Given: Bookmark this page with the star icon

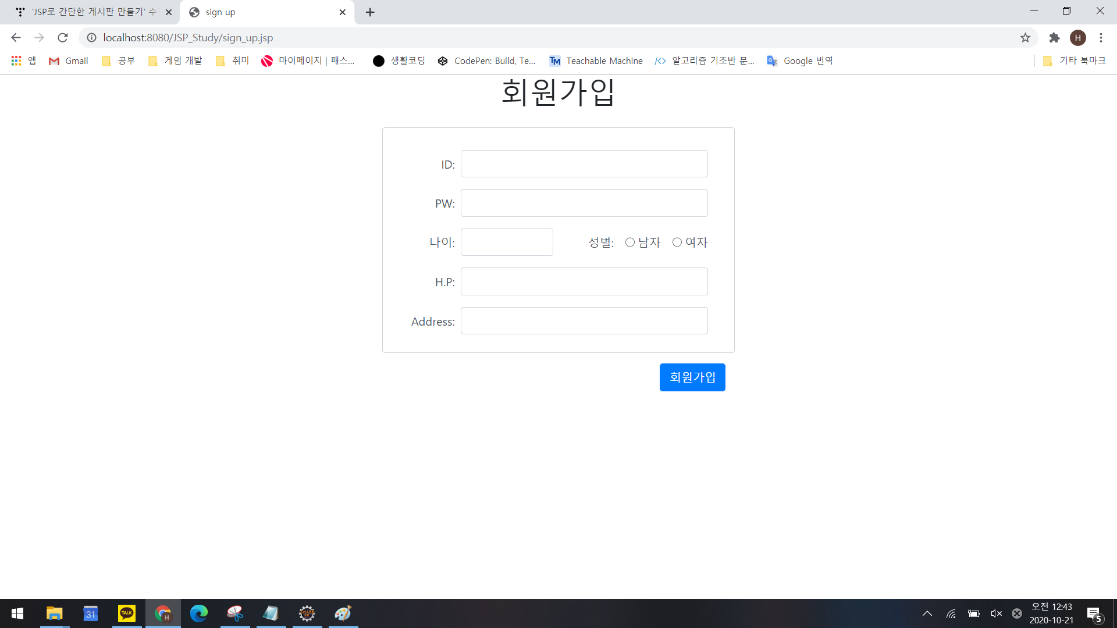Looking at the screenshot, I should pos(1025,38).
